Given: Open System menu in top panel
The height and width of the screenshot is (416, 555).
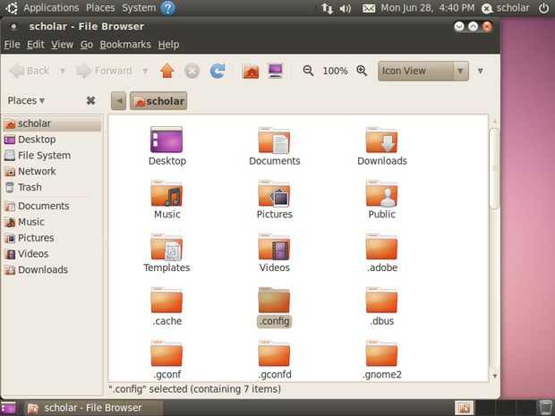Looking at the screenshot, I should 139,8.
